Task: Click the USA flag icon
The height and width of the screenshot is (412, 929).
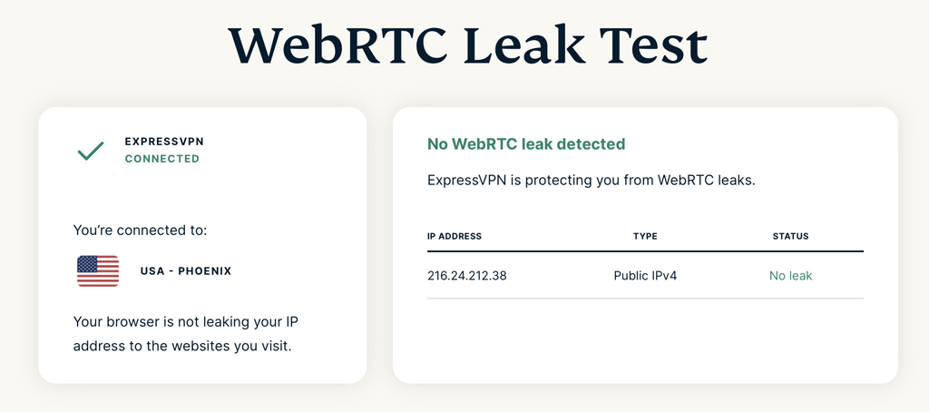Action: coord(98,270)
